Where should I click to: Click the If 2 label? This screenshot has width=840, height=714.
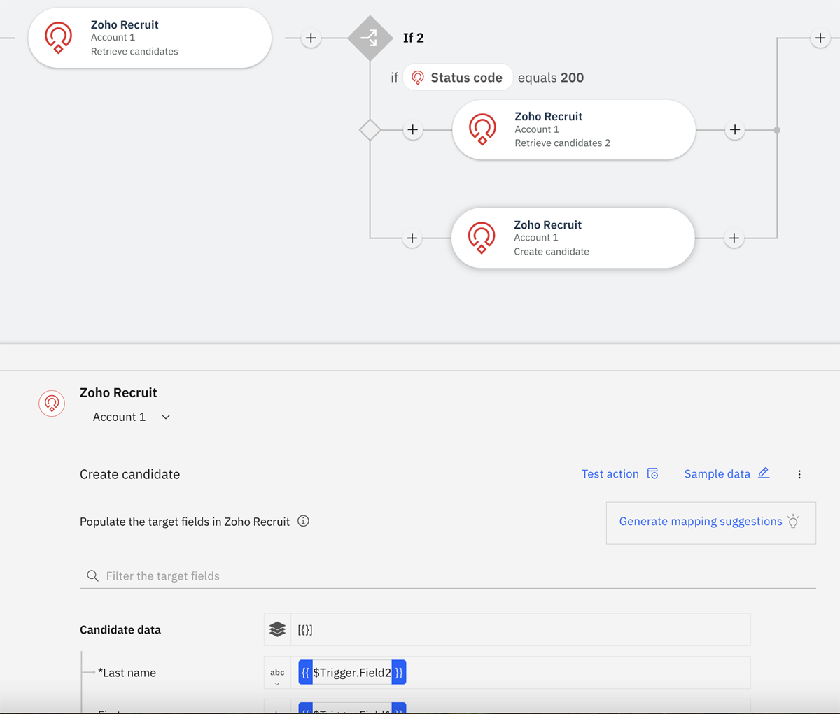[x=413, y=38]
